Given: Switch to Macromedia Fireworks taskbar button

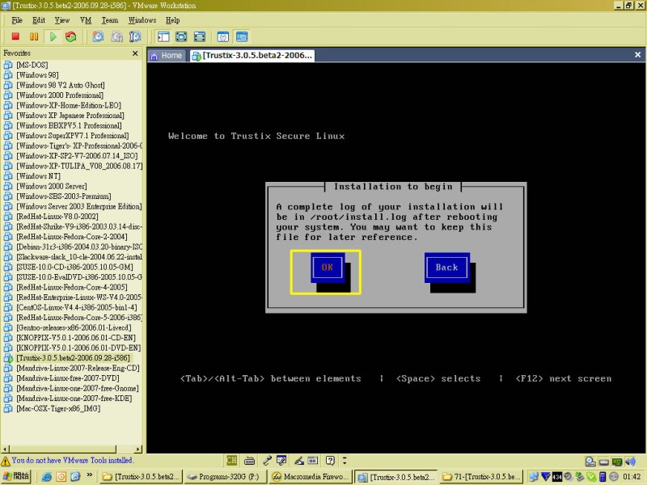Looking at the screenshot, I should (x=311, y=477).
